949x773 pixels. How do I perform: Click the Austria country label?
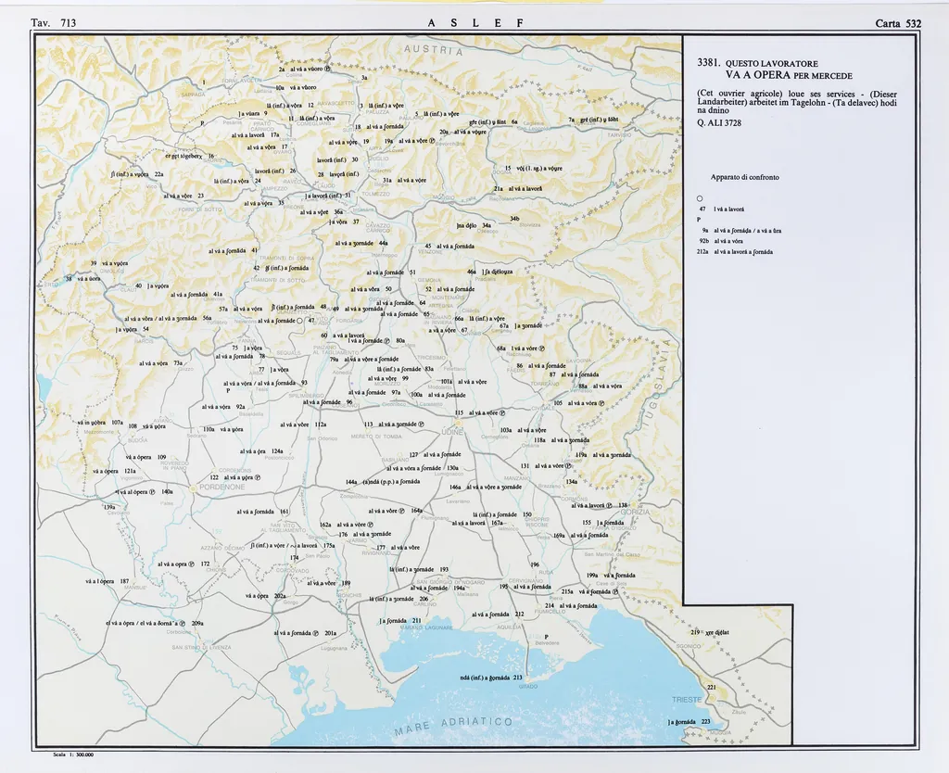(x=432, y=50)
